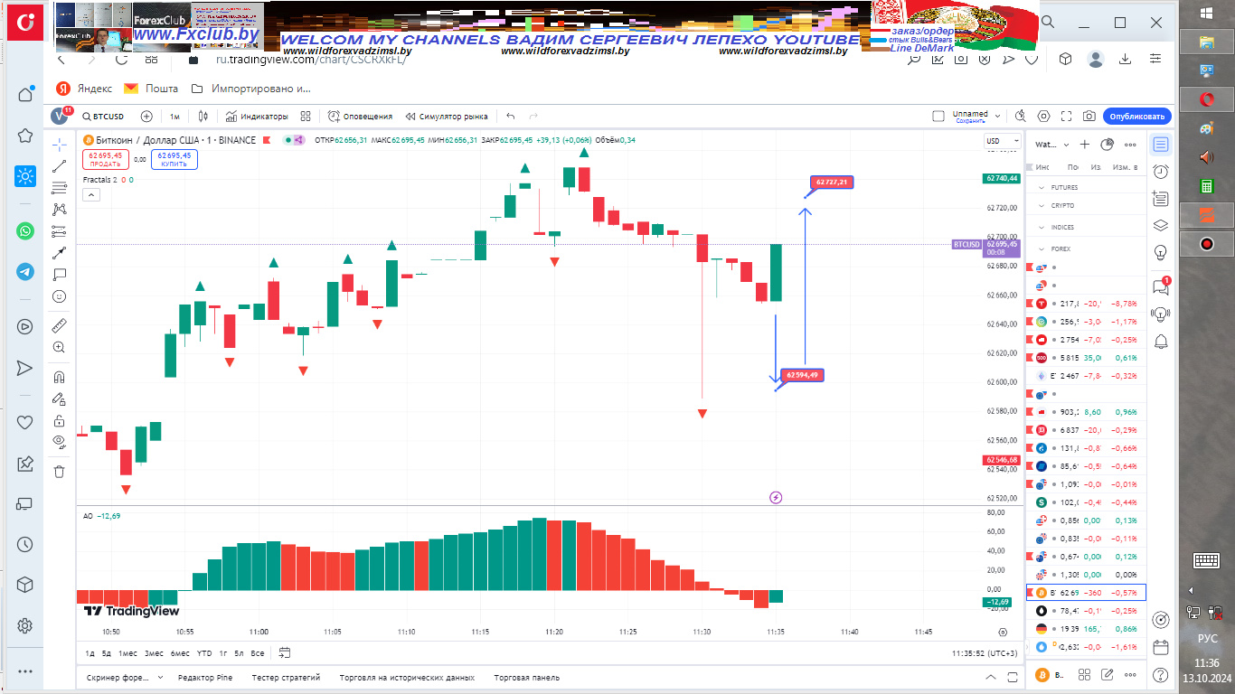The width and height of the screenshot is (1235, 694).
Task: Open the notifications bell panel
Action: click(x=1161, y=341)
